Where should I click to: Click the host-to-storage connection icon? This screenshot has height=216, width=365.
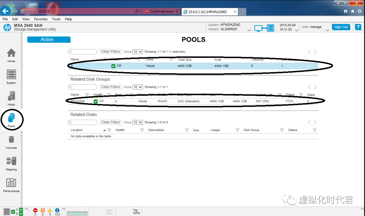pyautogui.click(x=264, y=28)
